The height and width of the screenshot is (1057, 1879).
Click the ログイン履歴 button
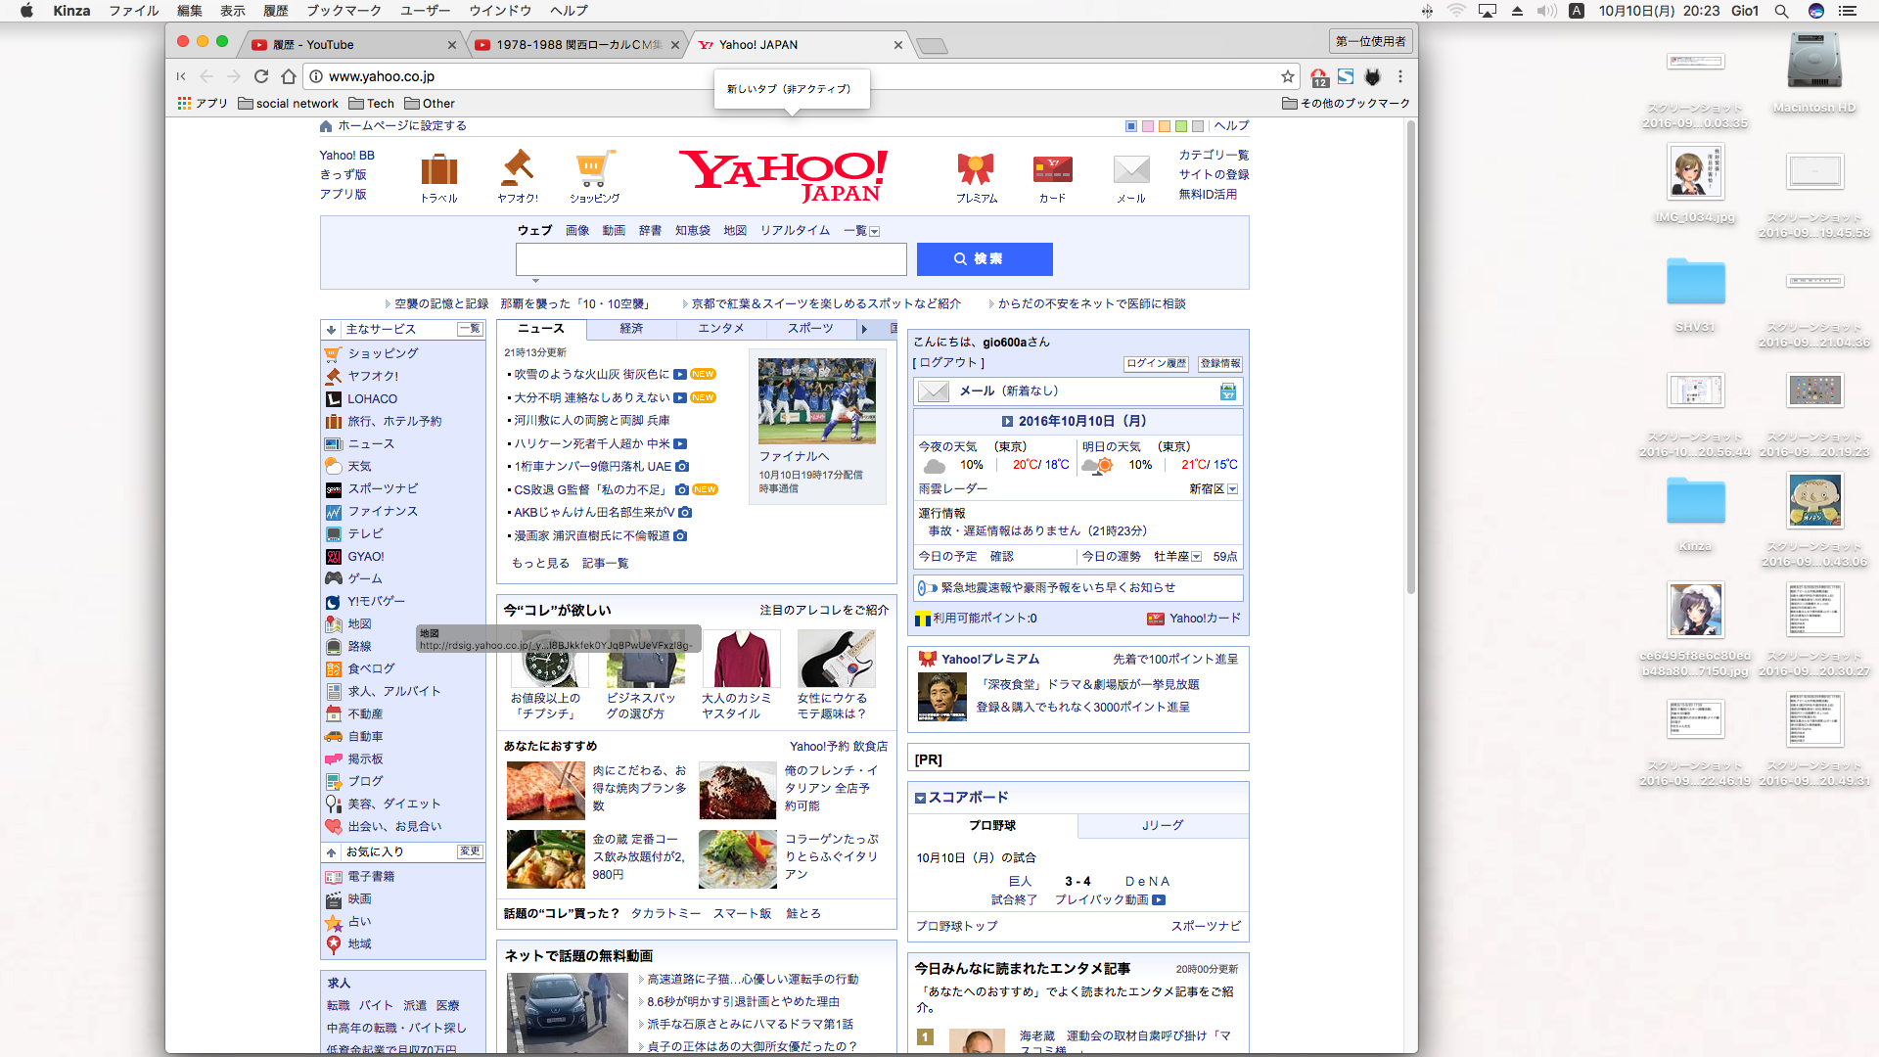click(x=1156, y=364)
